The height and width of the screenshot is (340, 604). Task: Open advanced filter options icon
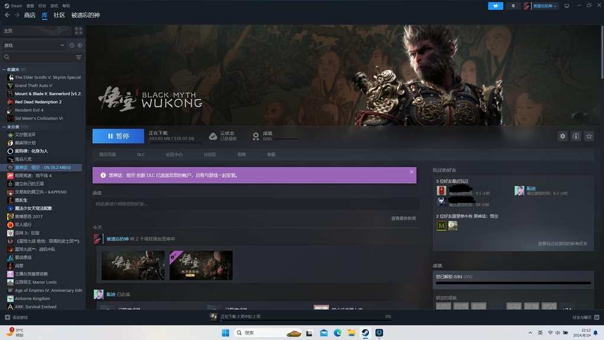click(79, 57)
